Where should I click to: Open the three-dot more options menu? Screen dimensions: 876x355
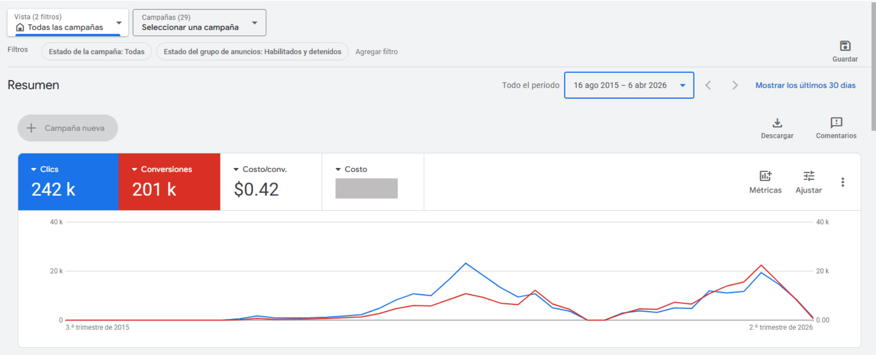tap(842, 182)
